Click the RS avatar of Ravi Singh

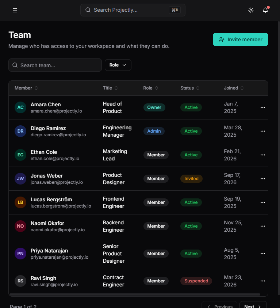pos(20,281)
